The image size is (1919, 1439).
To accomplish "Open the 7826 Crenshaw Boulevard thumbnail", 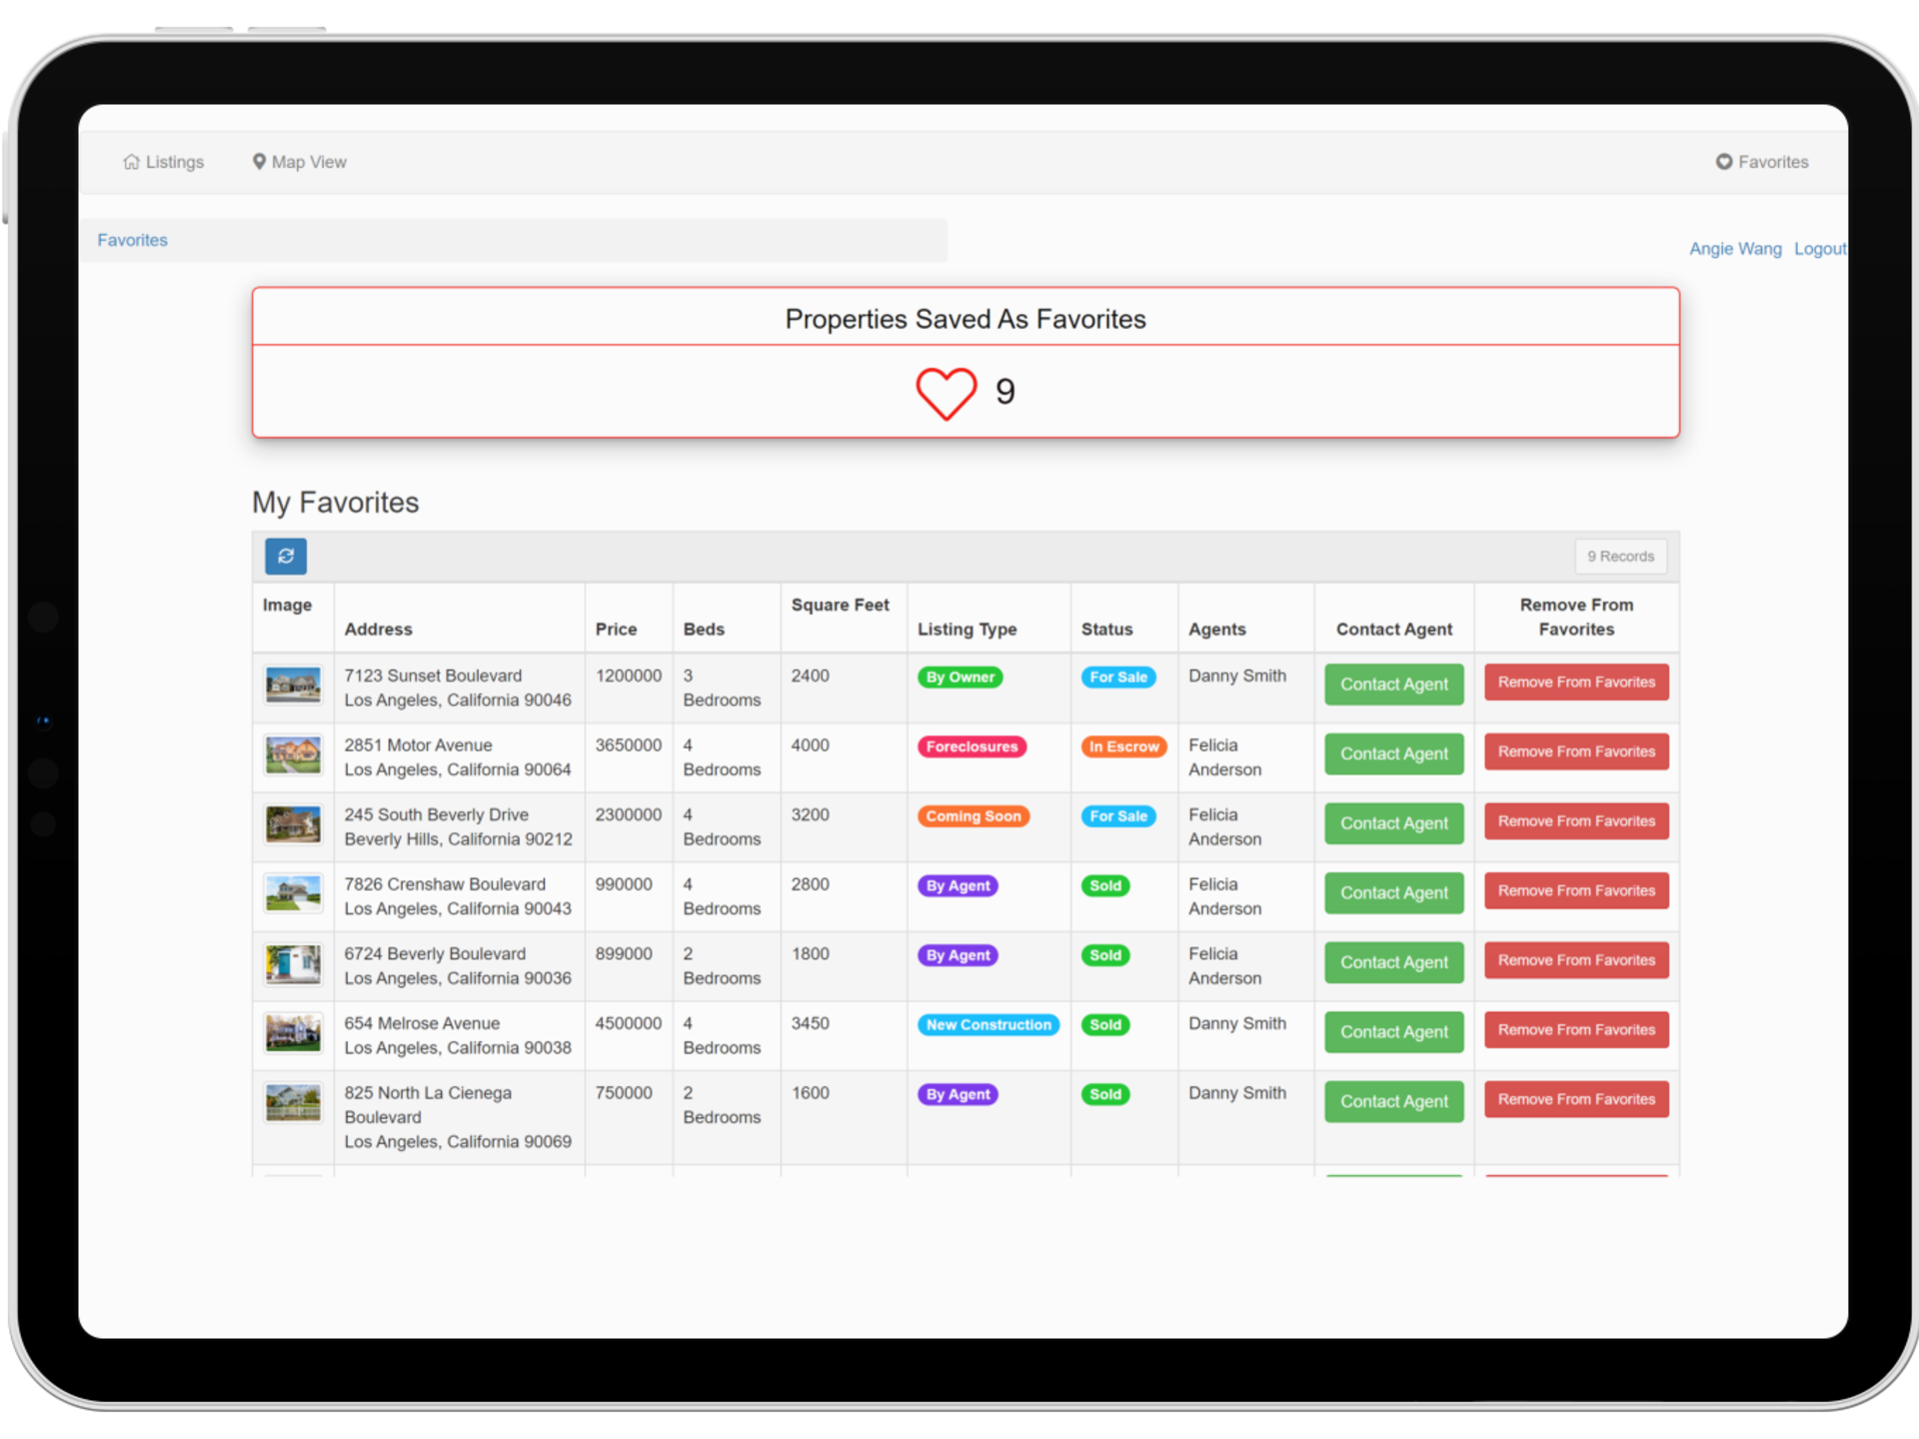I will pos(293,894).
